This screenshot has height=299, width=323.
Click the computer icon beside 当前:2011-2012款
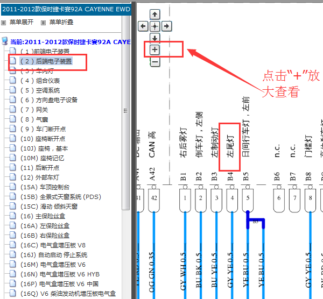[x=5, y=41]
